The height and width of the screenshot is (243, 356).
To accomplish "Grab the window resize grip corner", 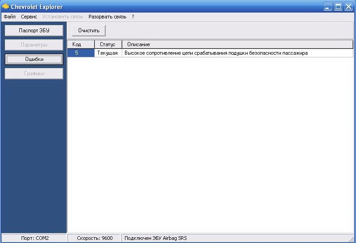I will 352,239.
